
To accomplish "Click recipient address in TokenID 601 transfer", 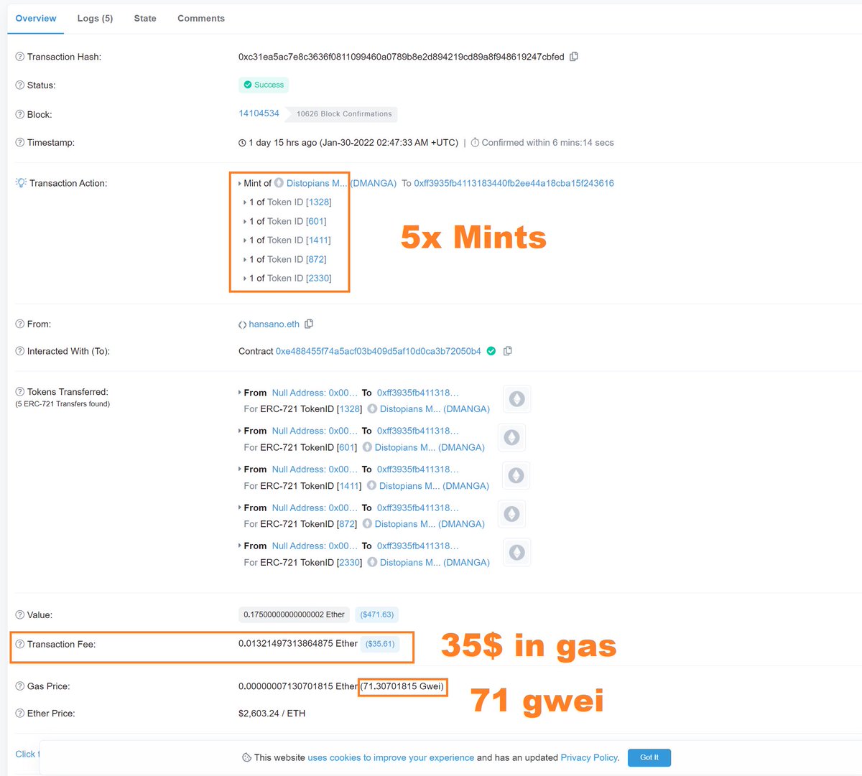I will point(417,431).
